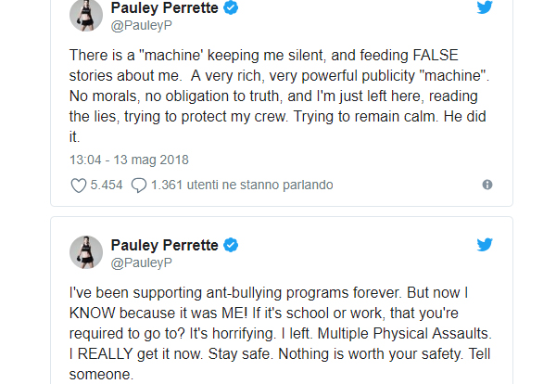Click the verified badge in the first tweet
Screen dimensions: 556x384
tap(233, 9)
